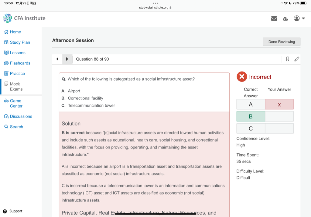Open Flashcards in the sidebar

point(20,63)
